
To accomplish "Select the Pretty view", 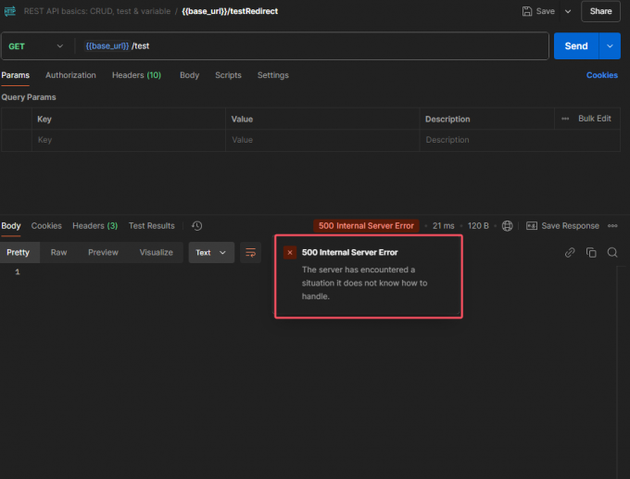I will [19, 252].
